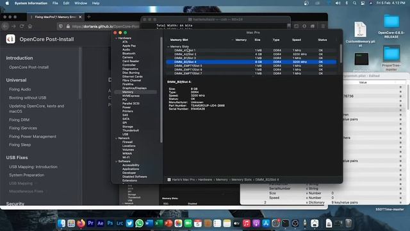Open Reminders from the Dock

[x=217, y=223]
